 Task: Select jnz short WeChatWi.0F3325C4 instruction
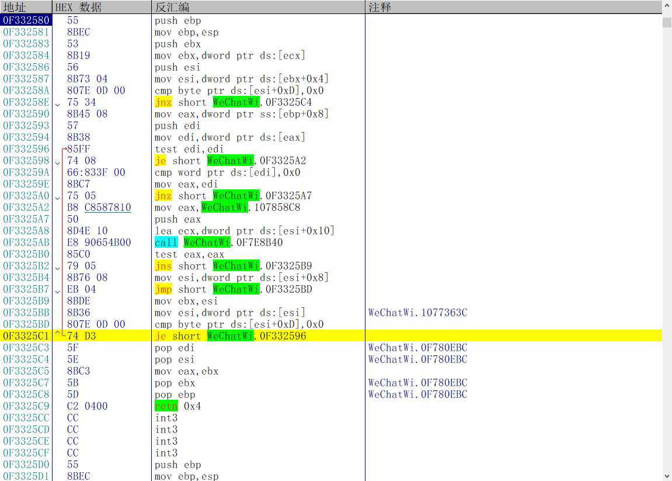pos(234,102)
